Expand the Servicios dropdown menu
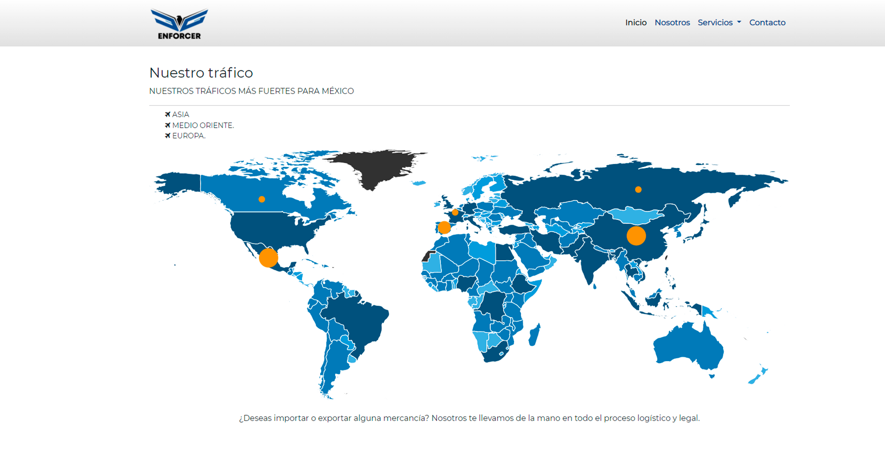Viewport: 885px width, 454px height. coord(719,22)
